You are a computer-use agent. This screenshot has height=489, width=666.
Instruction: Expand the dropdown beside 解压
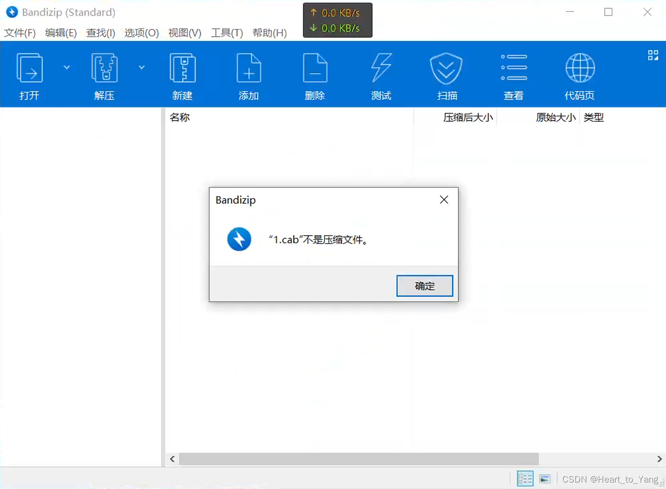pyautogui.click(x=142, y=67)
